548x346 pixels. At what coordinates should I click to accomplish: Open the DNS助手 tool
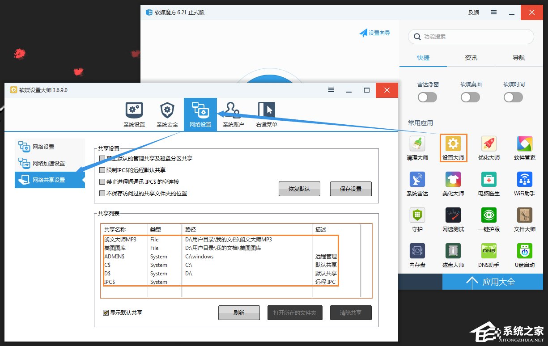(488, 255)
